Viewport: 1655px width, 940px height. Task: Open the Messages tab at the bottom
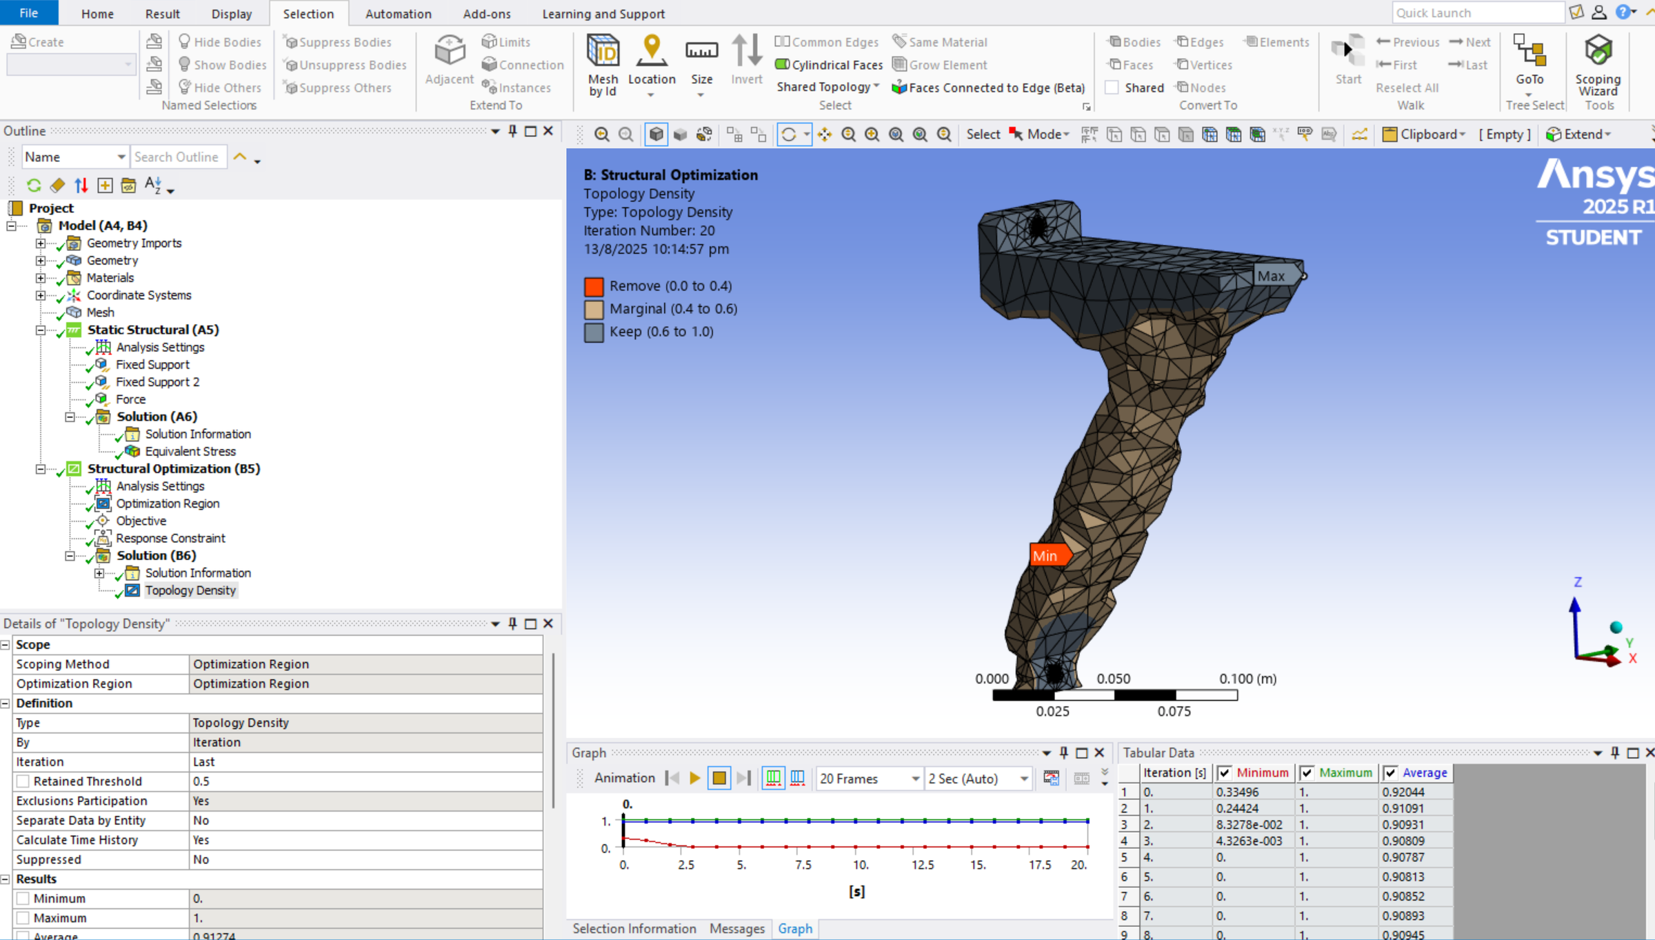(736, 928)
